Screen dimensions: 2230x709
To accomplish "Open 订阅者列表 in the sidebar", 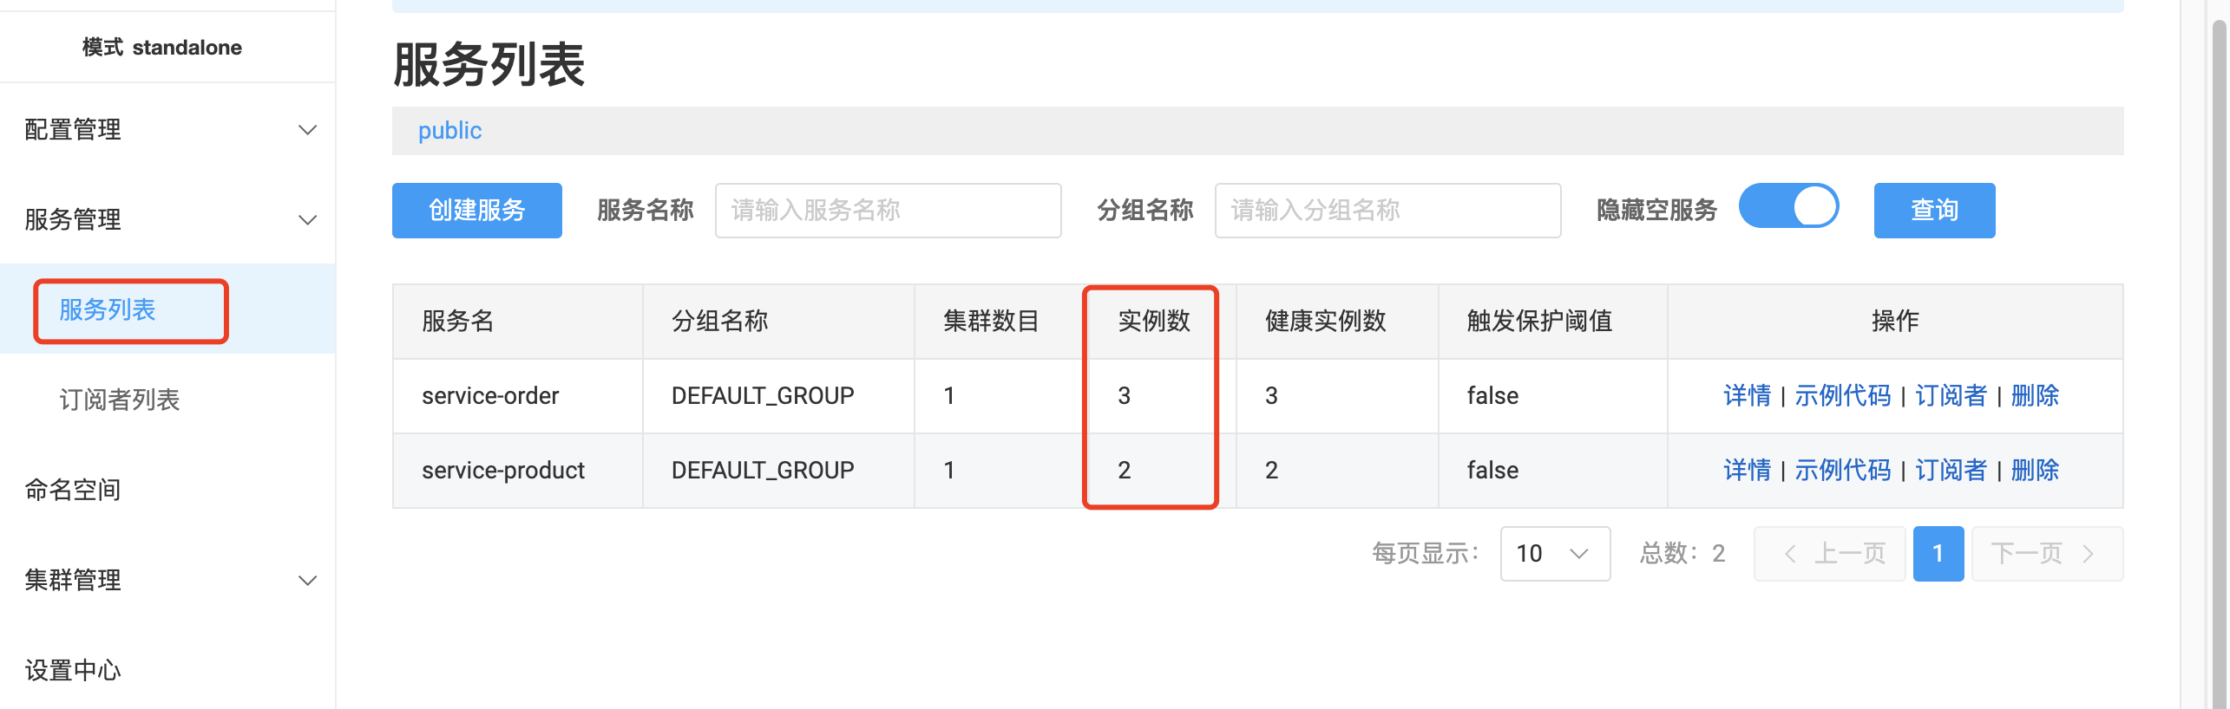I will (x=120, y=400).
